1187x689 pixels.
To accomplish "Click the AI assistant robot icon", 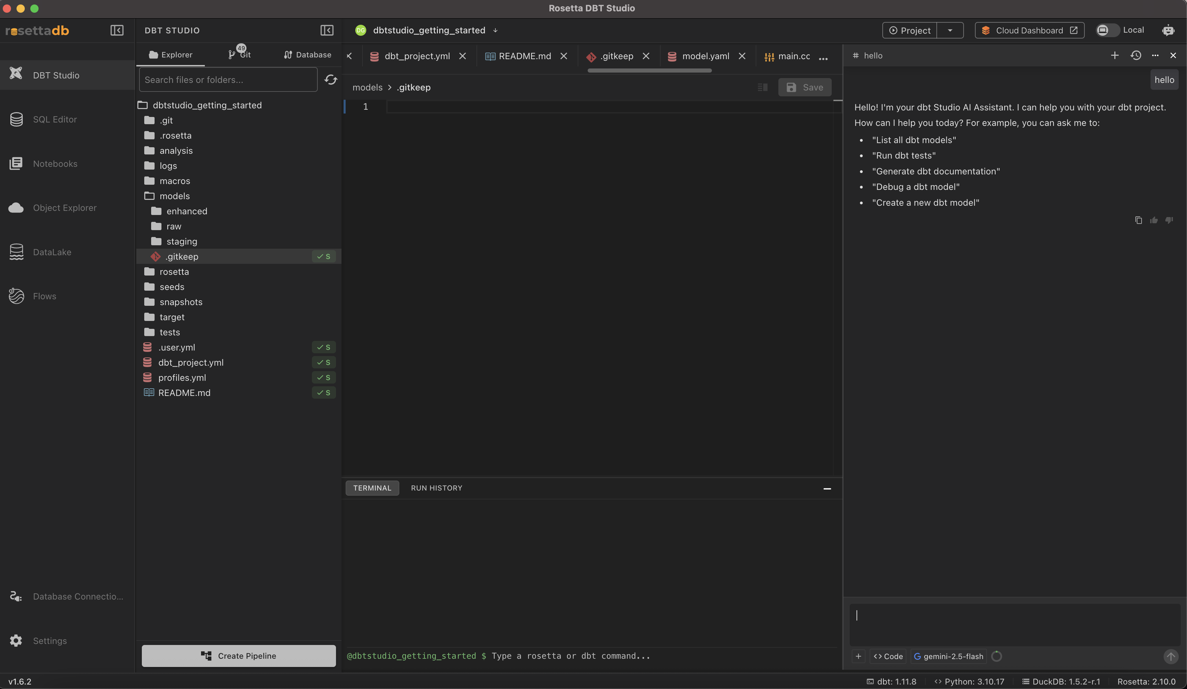I will click(1168, 30).
